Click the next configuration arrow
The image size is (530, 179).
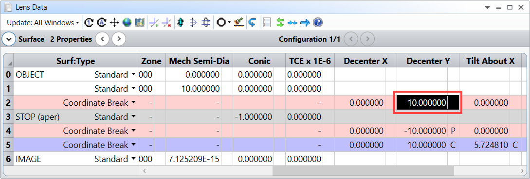[367, 39]
